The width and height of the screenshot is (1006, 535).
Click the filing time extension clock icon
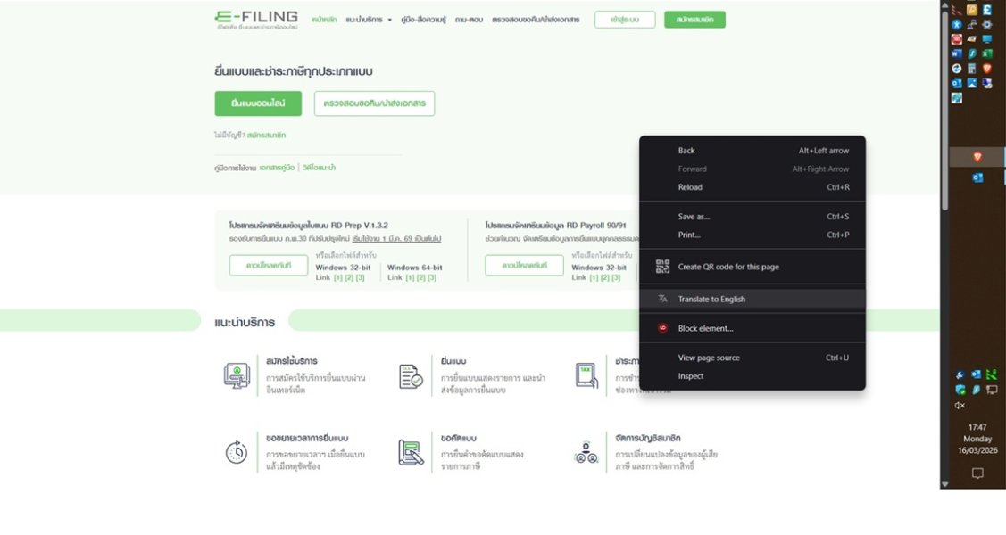(x=237, y=453)
